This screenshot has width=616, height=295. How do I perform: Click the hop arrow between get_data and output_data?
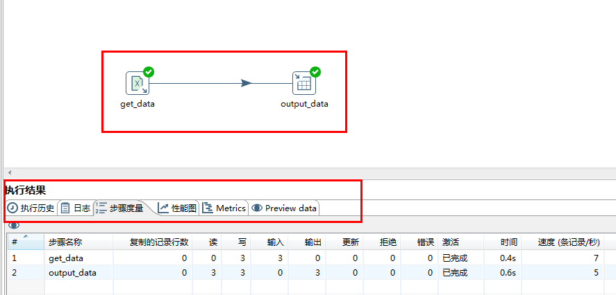pos(246,83)
